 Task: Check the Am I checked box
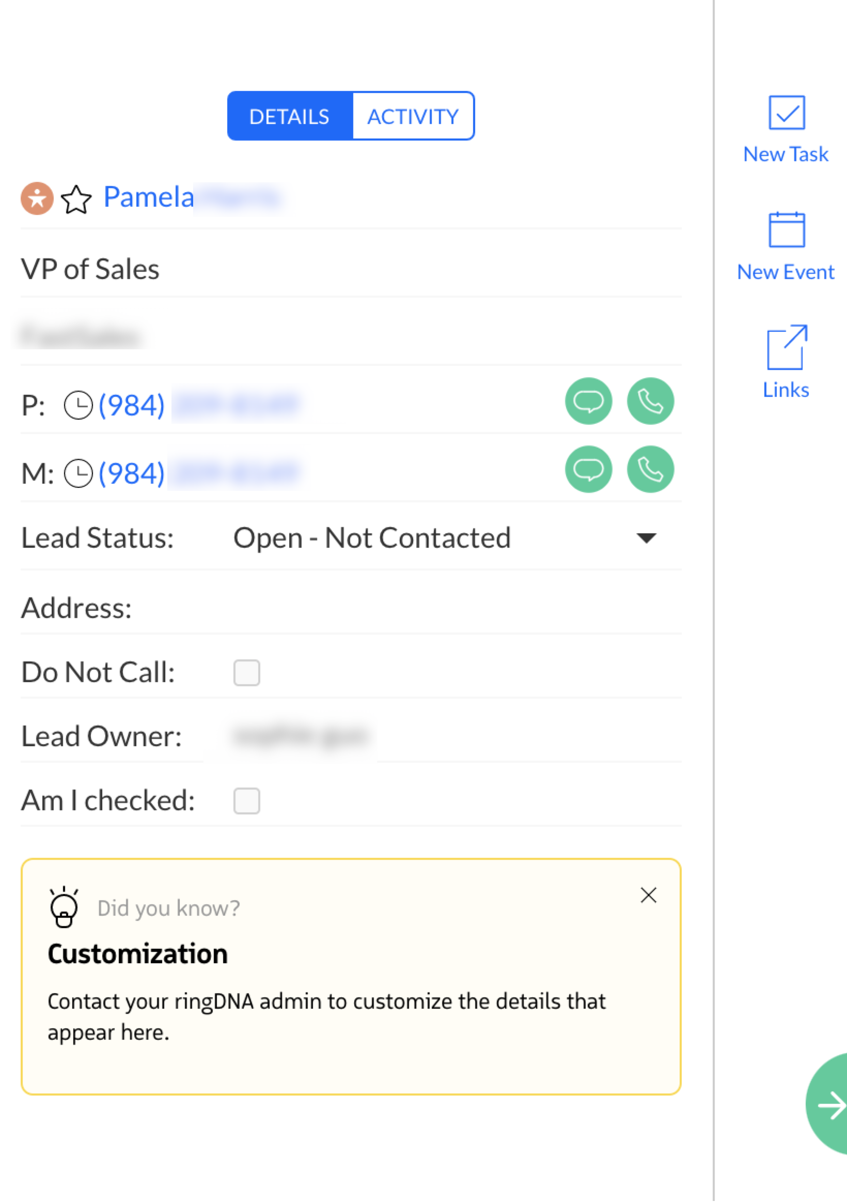coord(247,801)
